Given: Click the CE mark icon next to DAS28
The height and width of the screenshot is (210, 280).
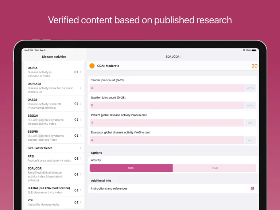Looking at the screenshot, I should (76, 104).
